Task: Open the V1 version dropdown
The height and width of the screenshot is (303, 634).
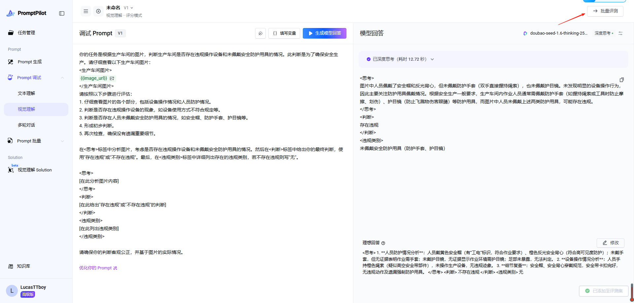Action: [128, 8]
